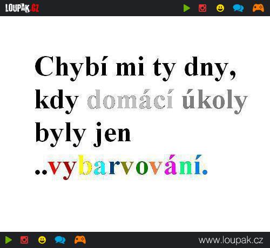The height and width of the screenshot is (248, 270).
Task: Visit the www.loupak.cz link in footer
Action: 231,240
